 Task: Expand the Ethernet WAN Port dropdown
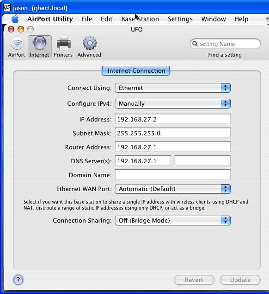click(x=173, y=189)
